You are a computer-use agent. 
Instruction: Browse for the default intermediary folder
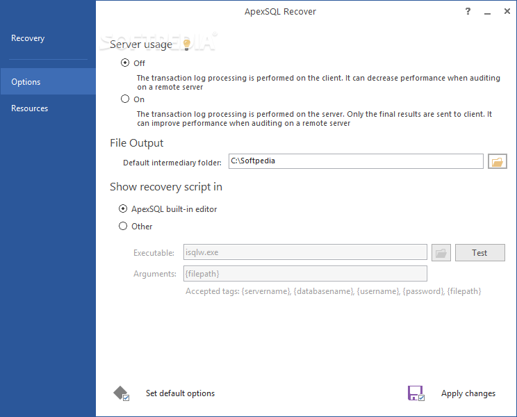tap(498, 161)
